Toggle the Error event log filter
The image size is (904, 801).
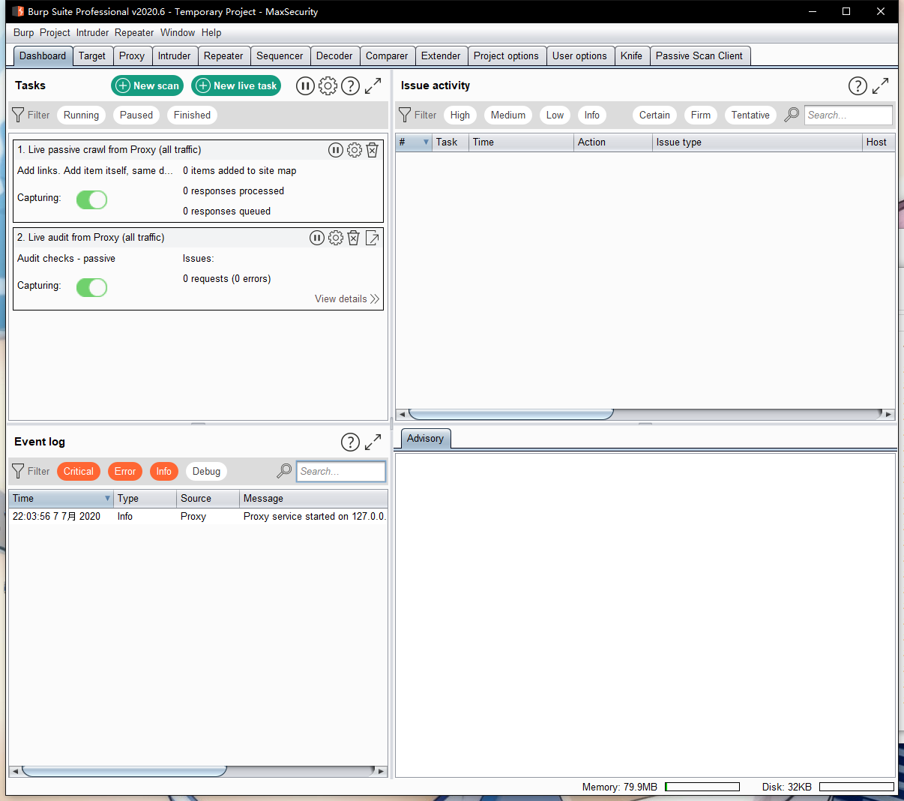pos(125,471)
